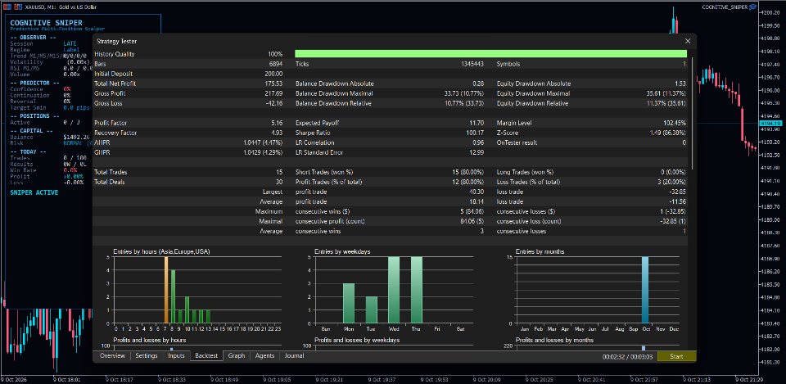
Task: Click the Sharpe Ratio value 100.17
Action: 475,133
